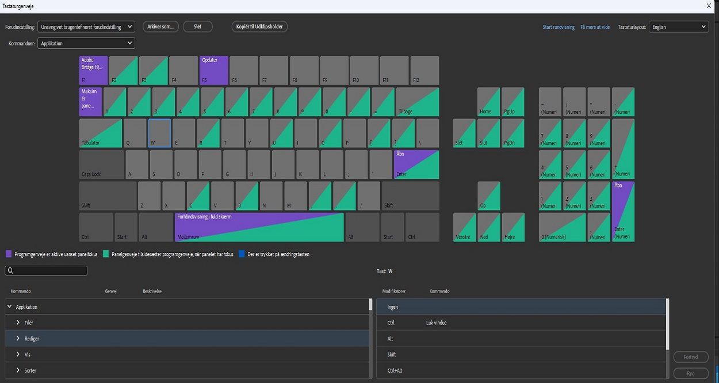Toggle the right Ctrl modifier key

pyautogui.click(x=422, y=227)
